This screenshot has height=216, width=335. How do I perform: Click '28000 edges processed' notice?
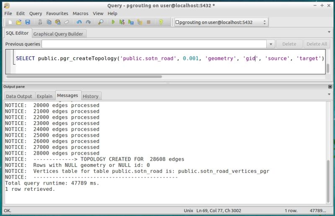click(x=52, y=153)
